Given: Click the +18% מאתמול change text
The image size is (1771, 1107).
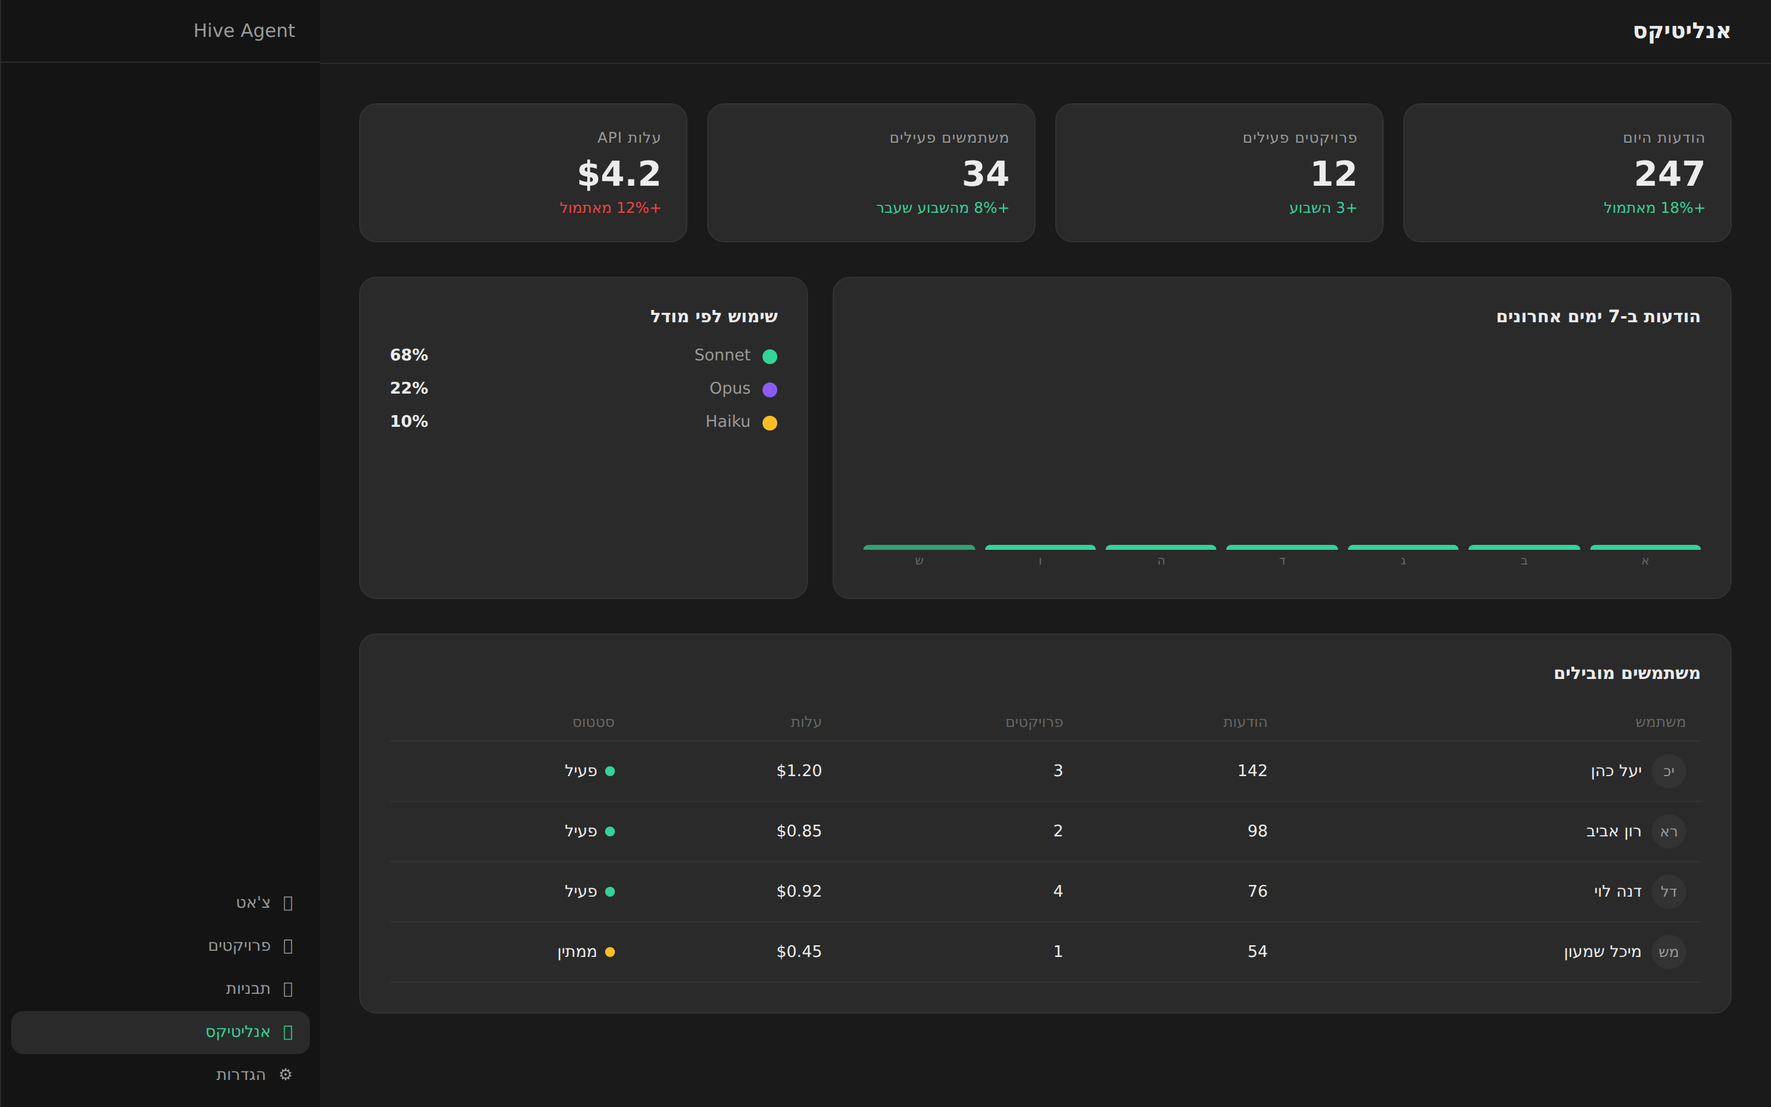Looking at the screenshot, I should tap(1654, 208).
